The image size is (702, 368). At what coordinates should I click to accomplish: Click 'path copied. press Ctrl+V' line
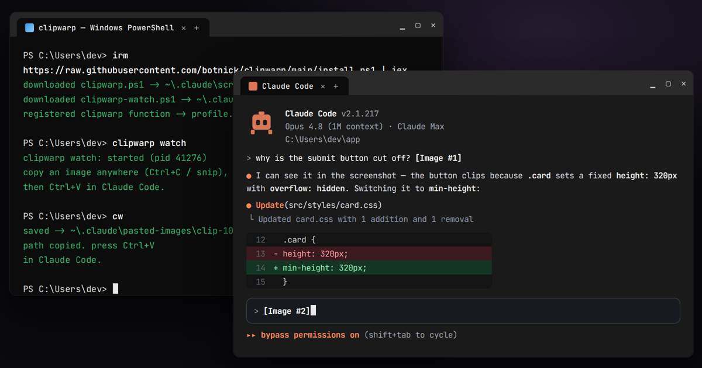(89, 245)
